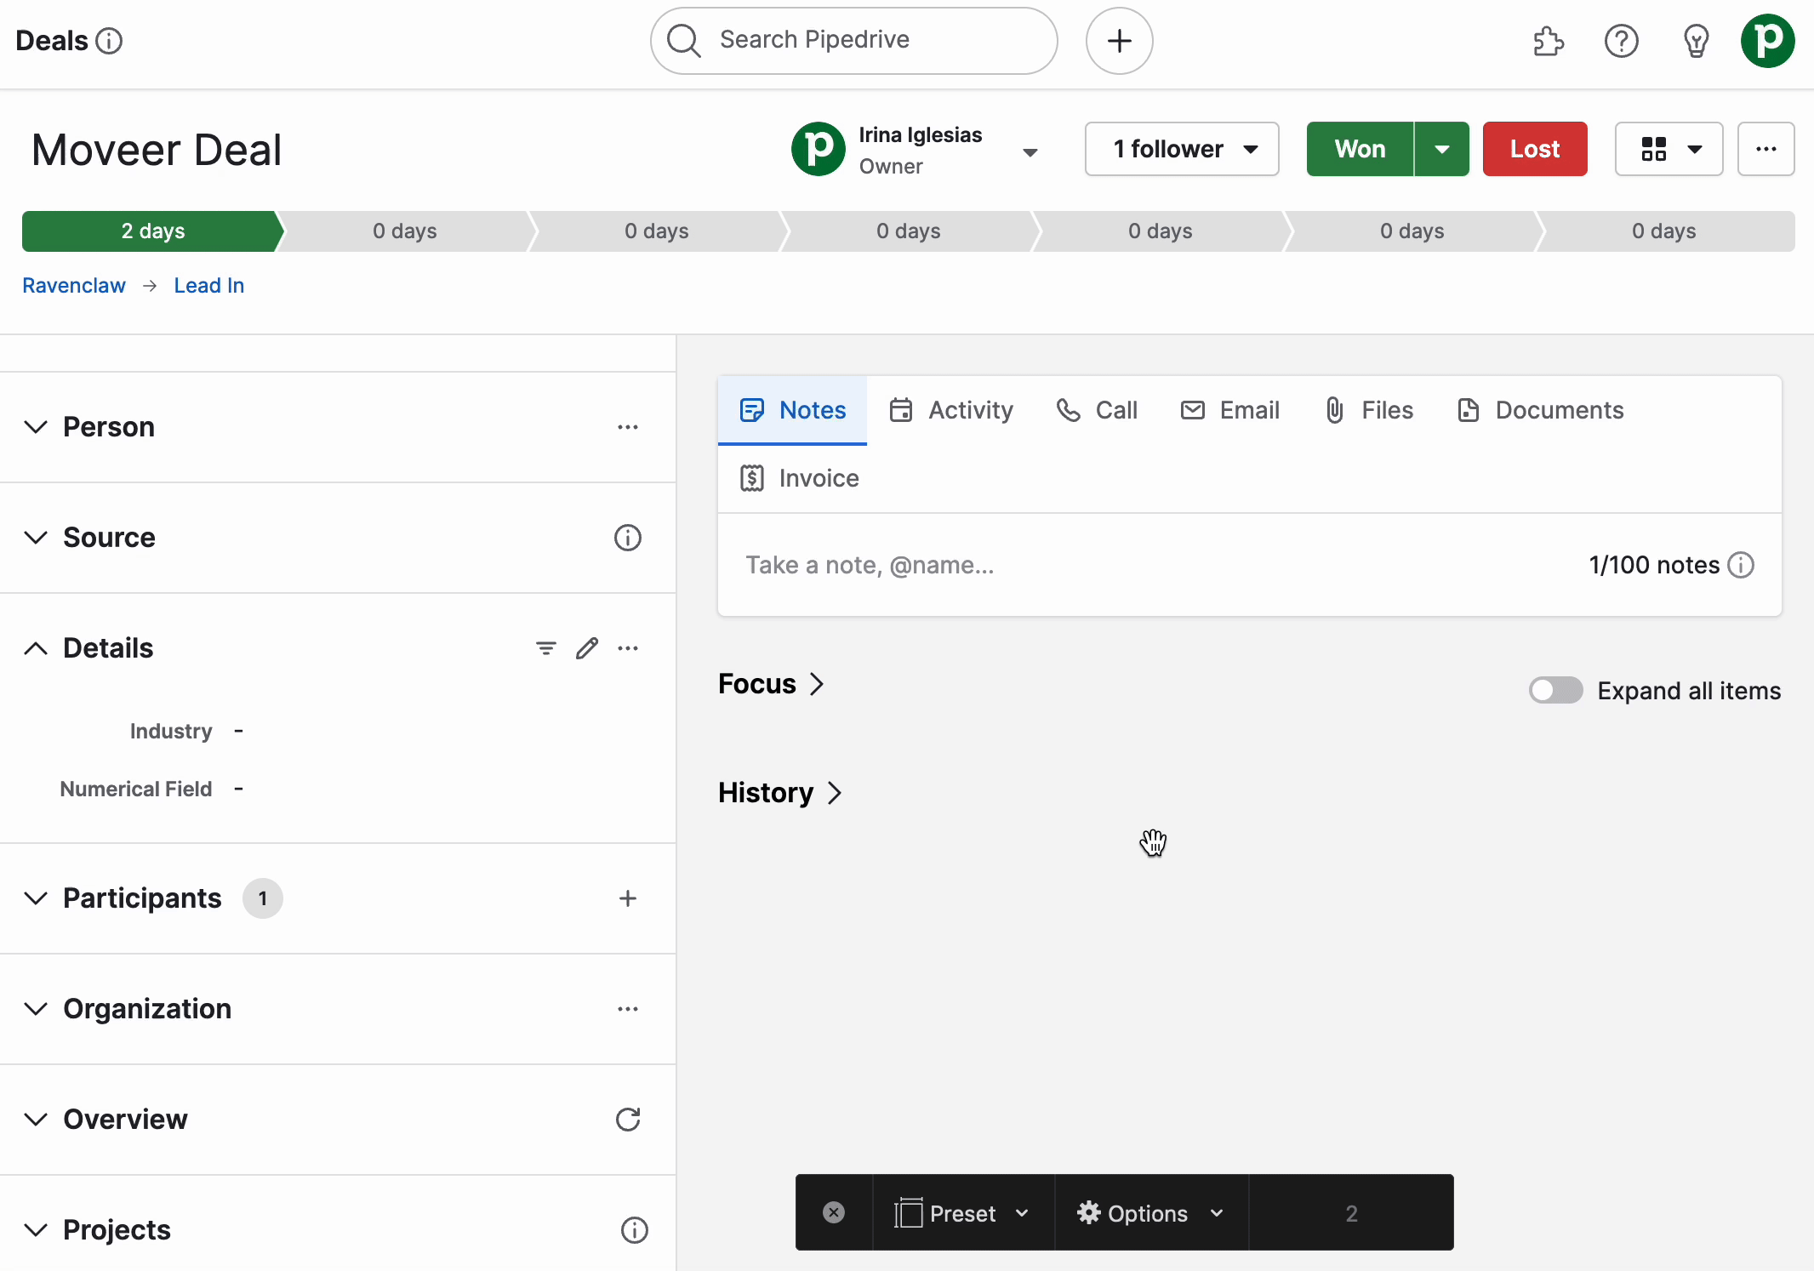Add a participant with plus icon

[x=628, y=898]
